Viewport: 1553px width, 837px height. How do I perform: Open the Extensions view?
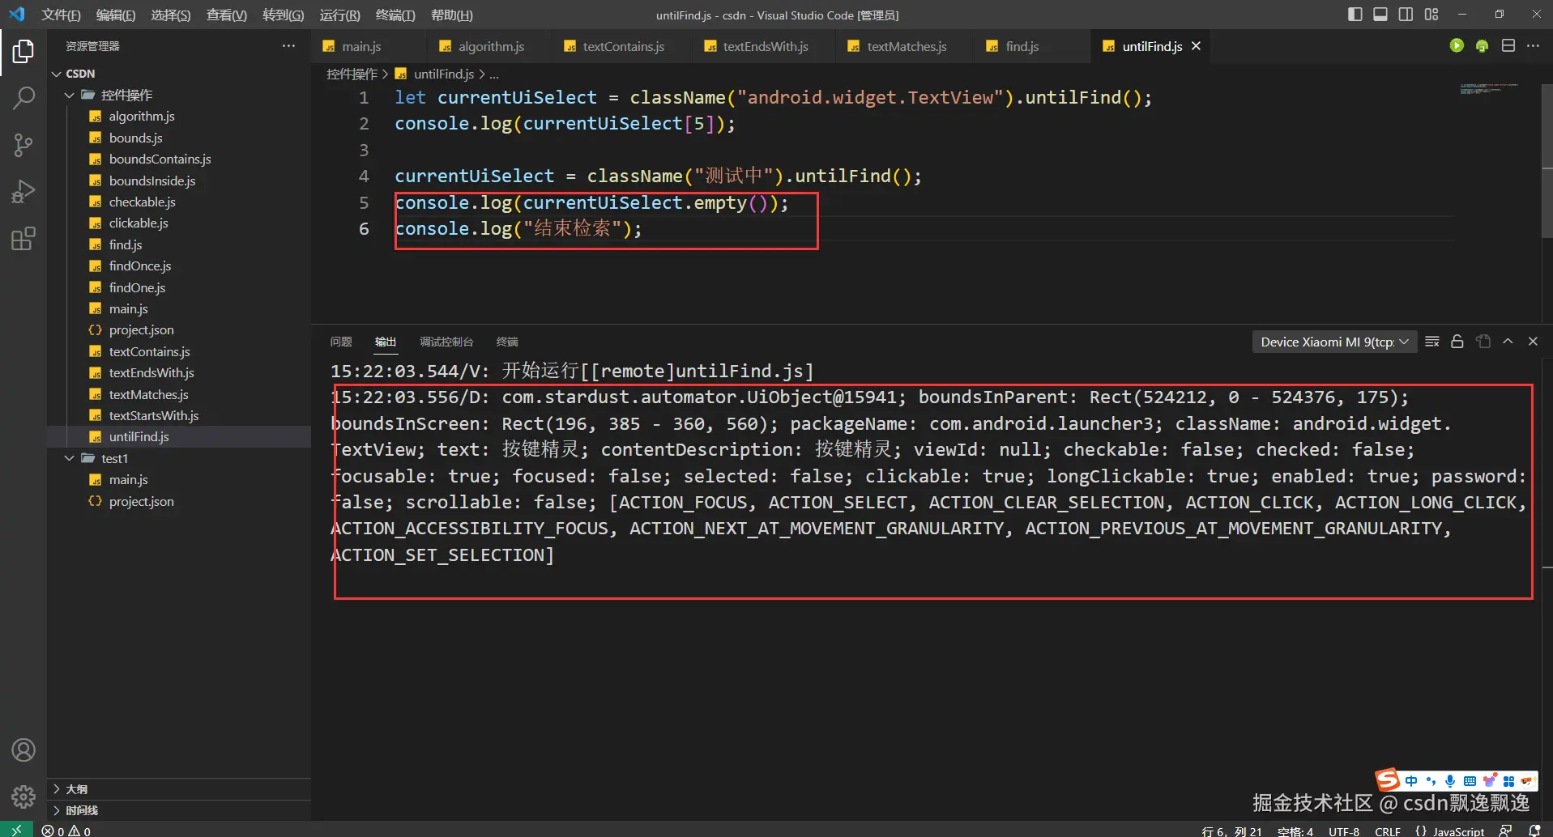click(23, 239)
